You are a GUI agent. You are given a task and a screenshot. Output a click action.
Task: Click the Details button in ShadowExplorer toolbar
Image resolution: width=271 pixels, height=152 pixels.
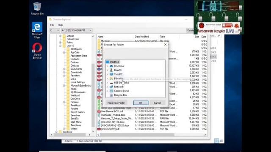(x=190, y=30)
